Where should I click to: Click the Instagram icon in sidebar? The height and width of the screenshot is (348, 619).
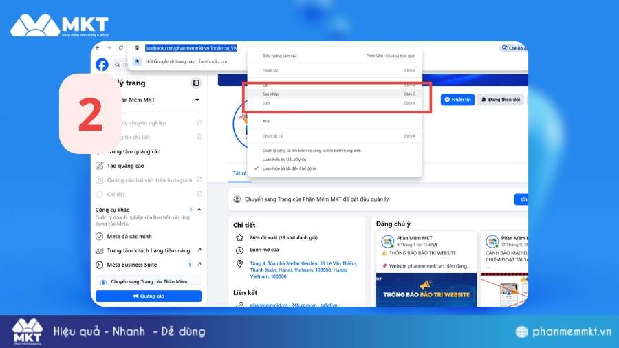(x=100, y=180)
